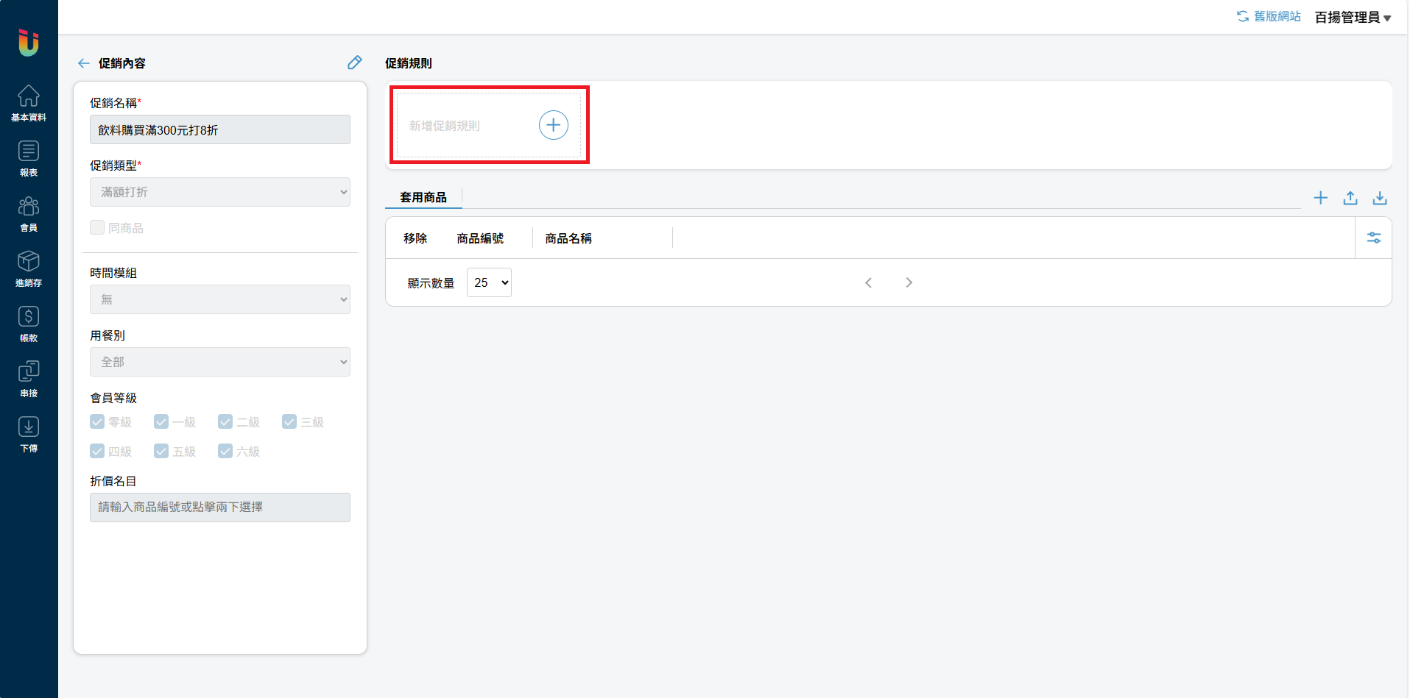Open the table column settings sliders icon

(1373, 238)
